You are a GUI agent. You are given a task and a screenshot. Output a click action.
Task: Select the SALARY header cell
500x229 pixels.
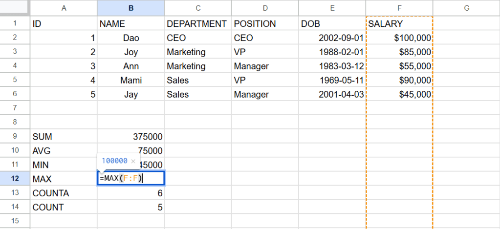click(399, 23)
